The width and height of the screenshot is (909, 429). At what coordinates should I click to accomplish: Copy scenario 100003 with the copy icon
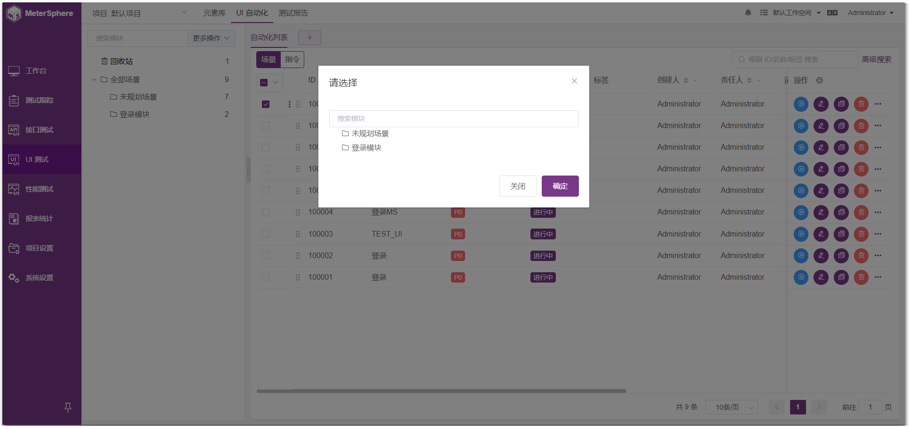(x=841, y=234)
